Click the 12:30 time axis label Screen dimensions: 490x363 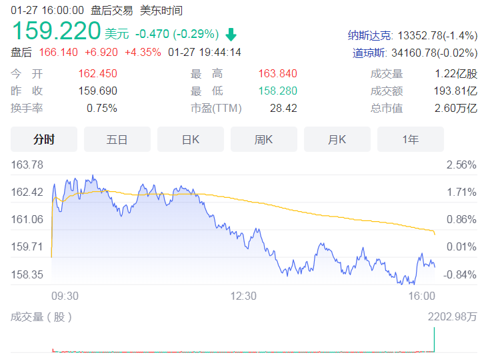click(243, 296)
